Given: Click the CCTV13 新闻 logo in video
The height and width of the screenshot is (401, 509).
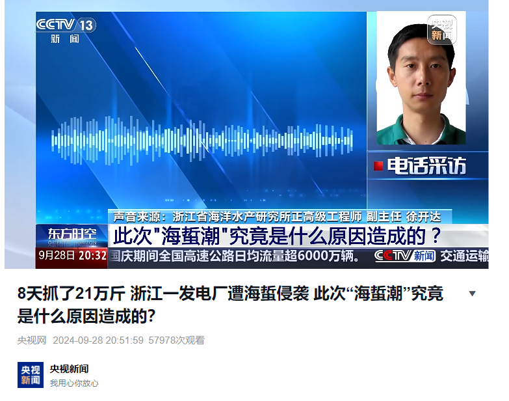Looking at the screenshot, I should pos(66,31).
